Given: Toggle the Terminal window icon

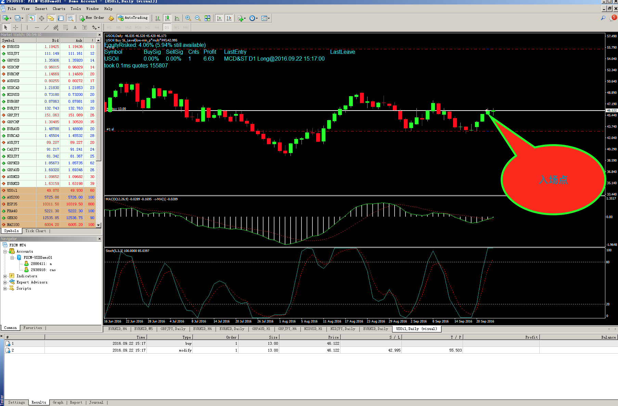Looking at the screenshot, I should tap(61, 18).
